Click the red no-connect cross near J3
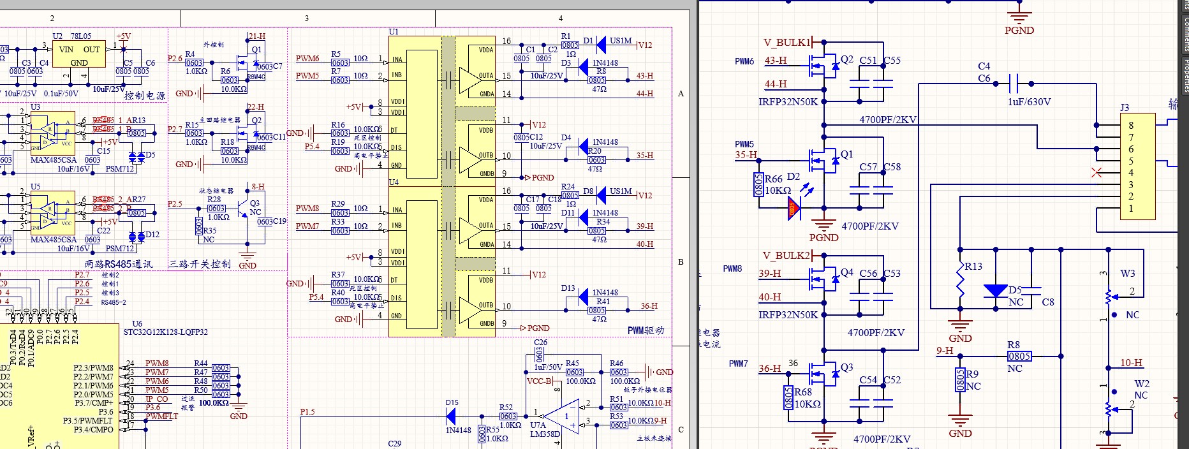The height and width of the screenshot is (449, 1189). tap(1097, 172)
